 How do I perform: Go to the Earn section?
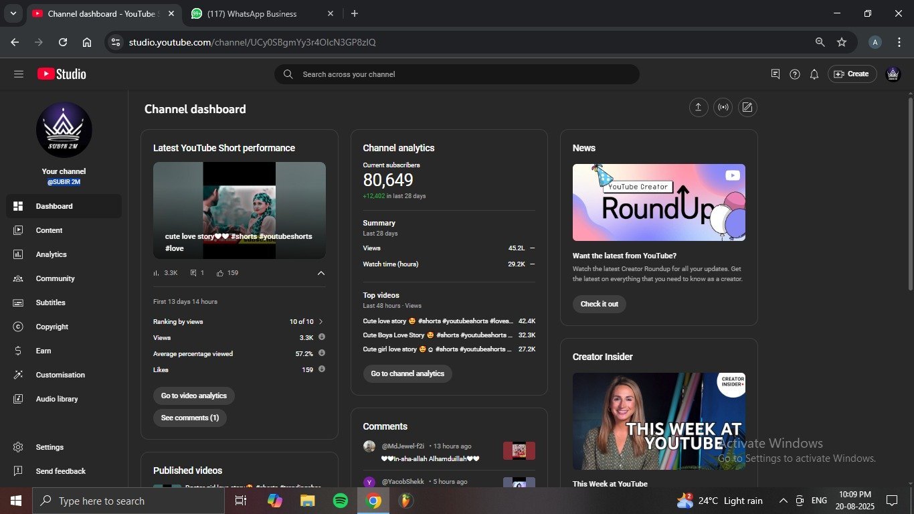(x=43, y=351)
